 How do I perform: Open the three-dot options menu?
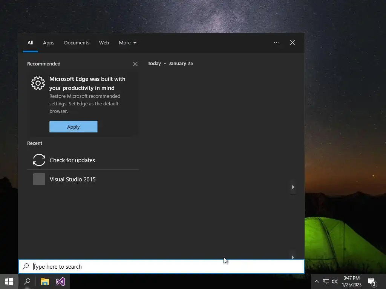point(277,43)
